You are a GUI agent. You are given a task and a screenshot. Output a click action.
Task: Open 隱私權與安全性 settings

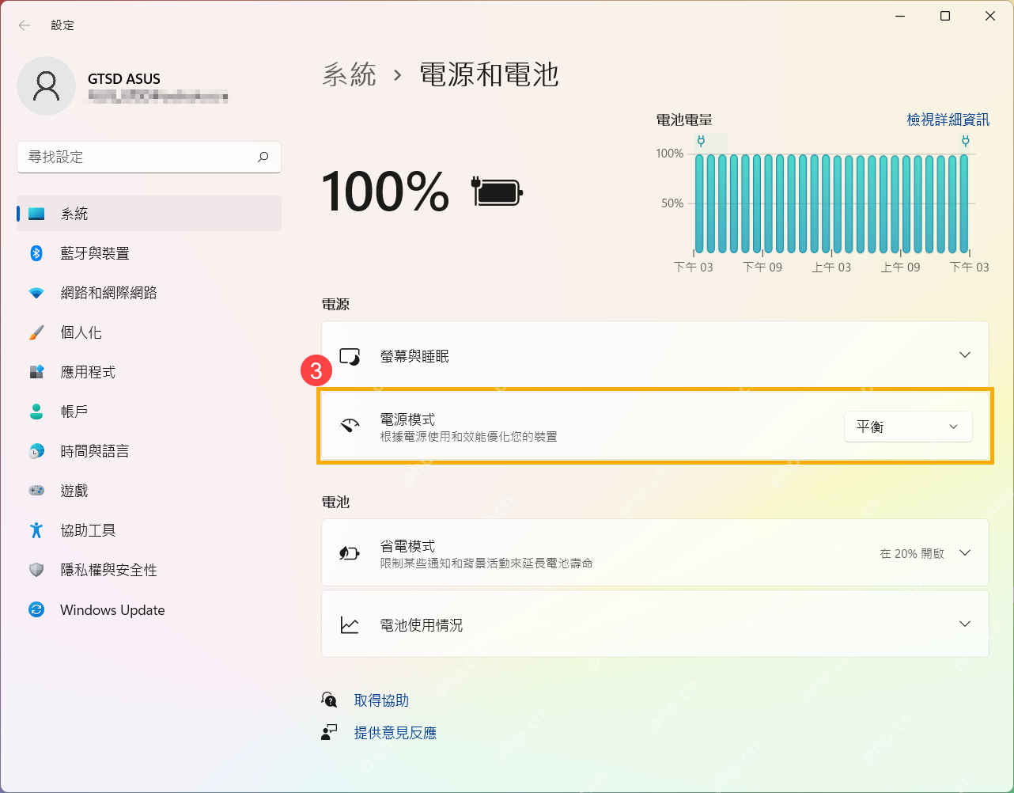[149, 570]
